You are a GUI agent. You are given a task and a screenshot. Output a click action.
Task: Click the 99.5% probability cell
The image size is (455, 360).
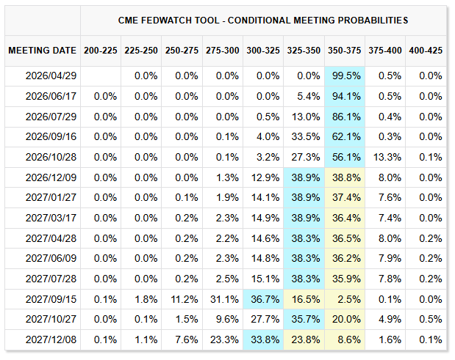[x=343, y=76]
